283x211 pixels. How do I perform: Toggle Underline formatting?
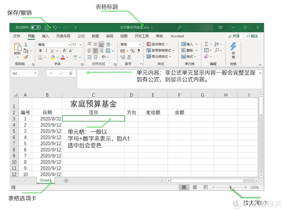pyautogui.click(x=52, y=51)
